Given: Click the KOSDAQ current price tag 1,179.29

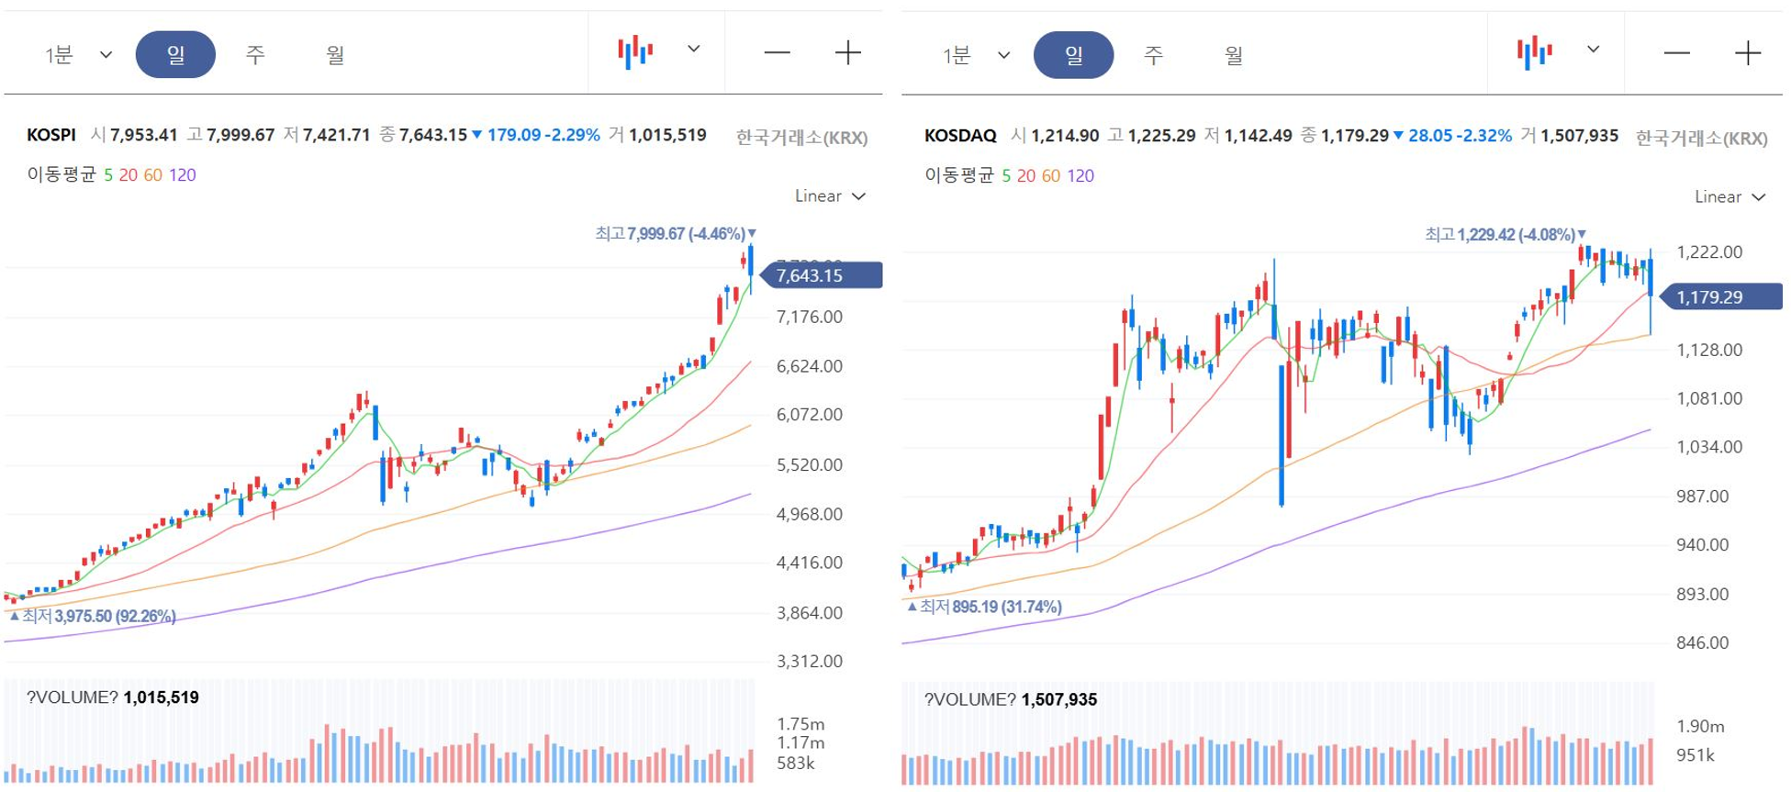Looking at the screenshot, I should click(x=1722, y=296).
